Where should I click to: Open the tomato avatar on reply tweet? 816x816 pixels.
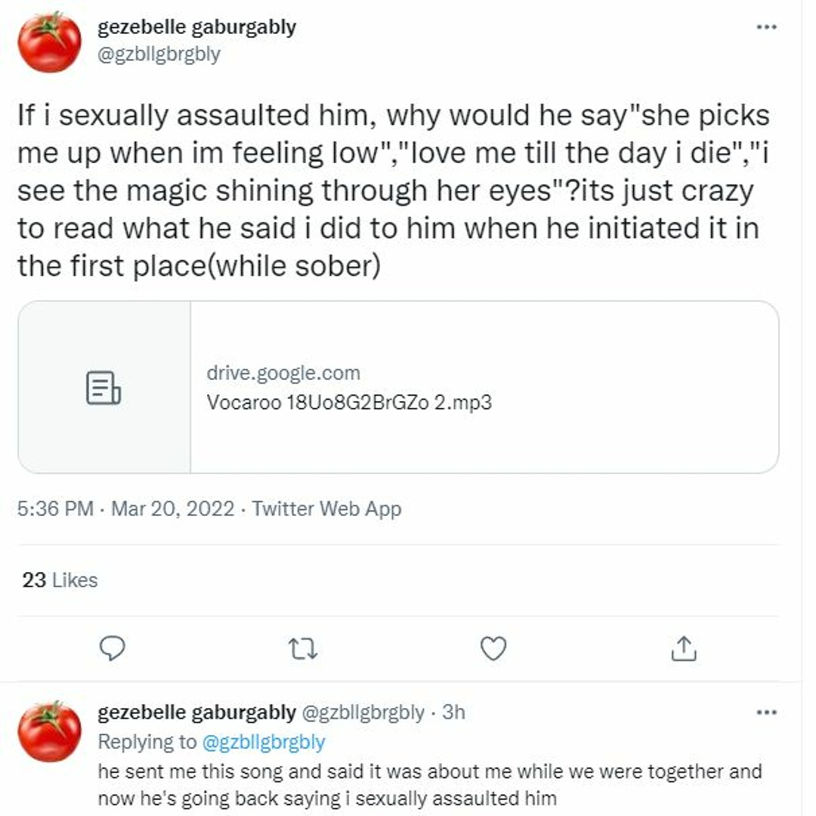click(x=50, y=731)
